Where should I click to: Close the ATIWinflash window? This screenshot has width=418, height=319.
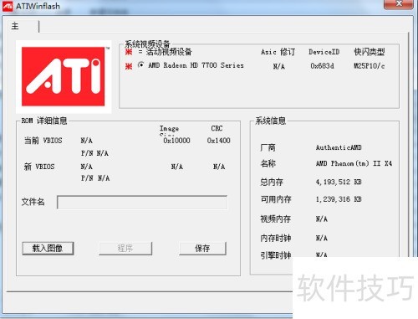point(399,4)
